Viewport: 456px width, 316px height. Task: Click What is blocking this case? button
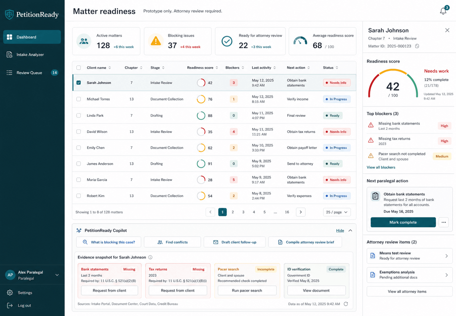coord(108,242)
